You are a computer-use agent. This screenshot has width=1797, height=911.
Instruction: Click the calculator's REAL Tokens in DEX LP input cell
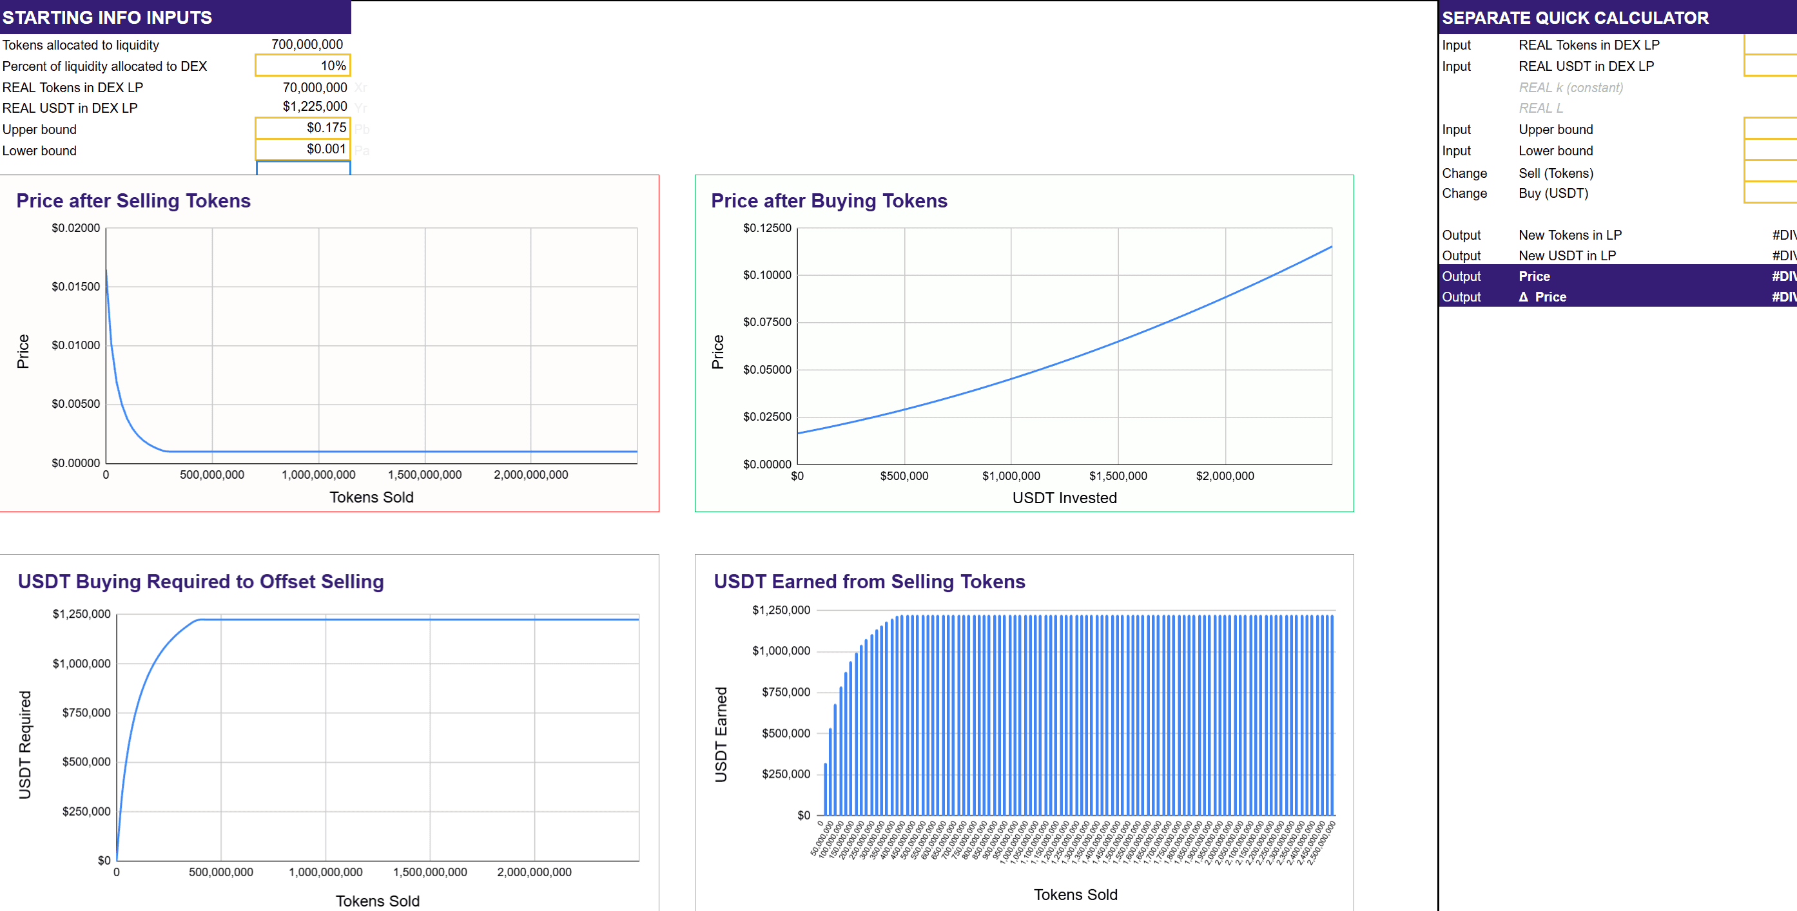(1771, 44)
